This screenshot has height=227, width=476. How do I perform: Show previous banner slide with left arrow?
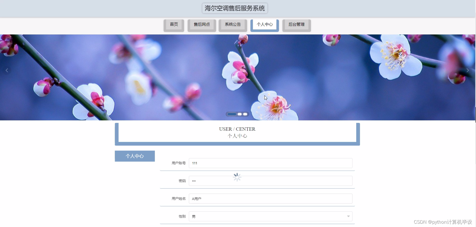point(7,70)
